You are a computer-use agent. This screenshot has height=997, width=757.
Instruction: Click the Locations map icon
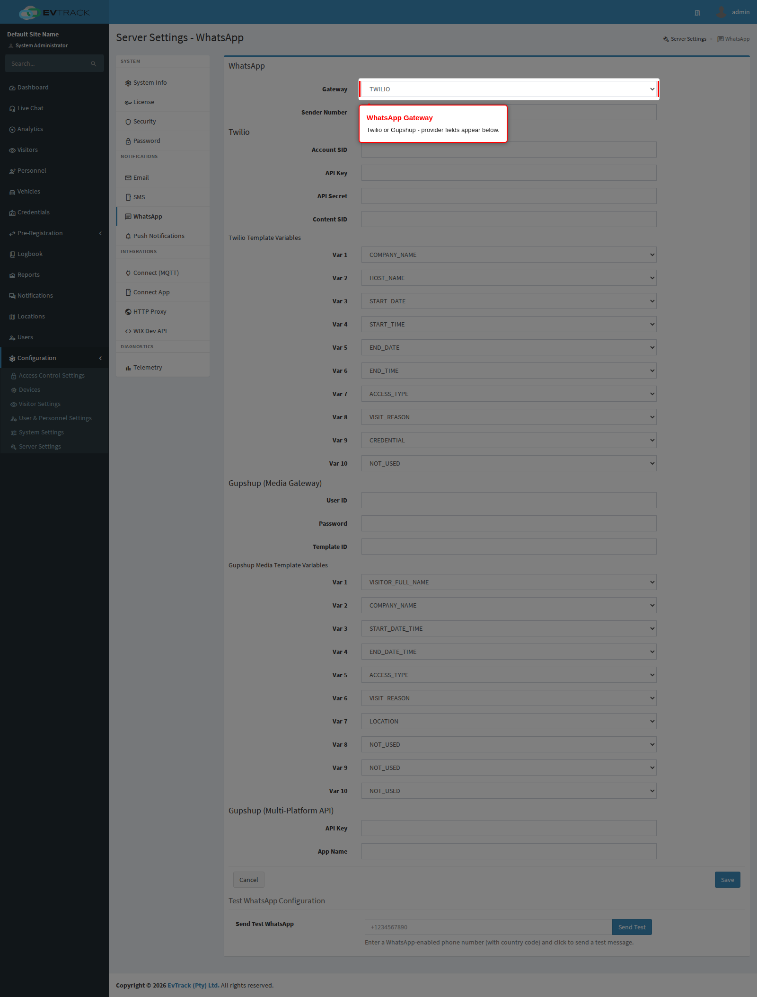[12, 317]
